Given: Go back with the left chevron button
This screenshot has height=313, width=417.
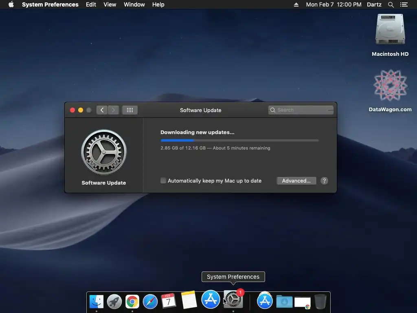Looking at the screenshot, I should [x=102, y=110].
